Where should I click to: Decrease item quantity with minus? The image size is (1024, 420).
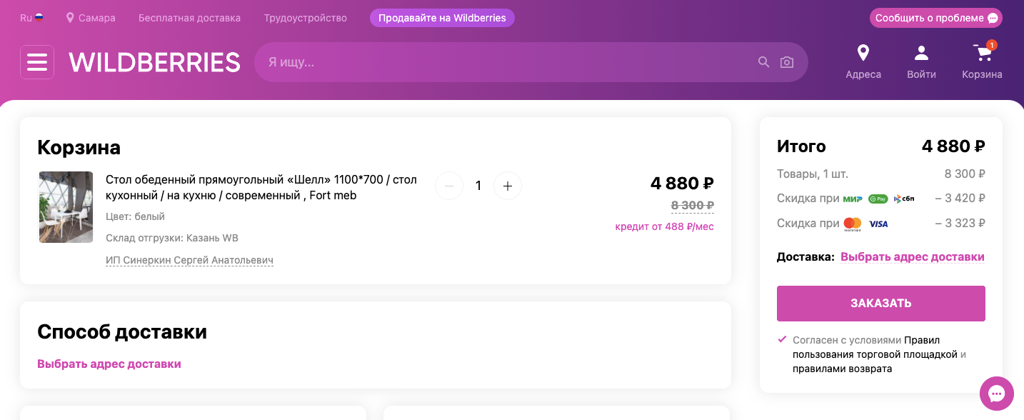click(x=449, y=186)
